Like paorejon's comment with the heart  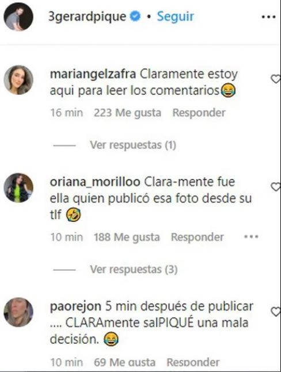pos(276,312)
